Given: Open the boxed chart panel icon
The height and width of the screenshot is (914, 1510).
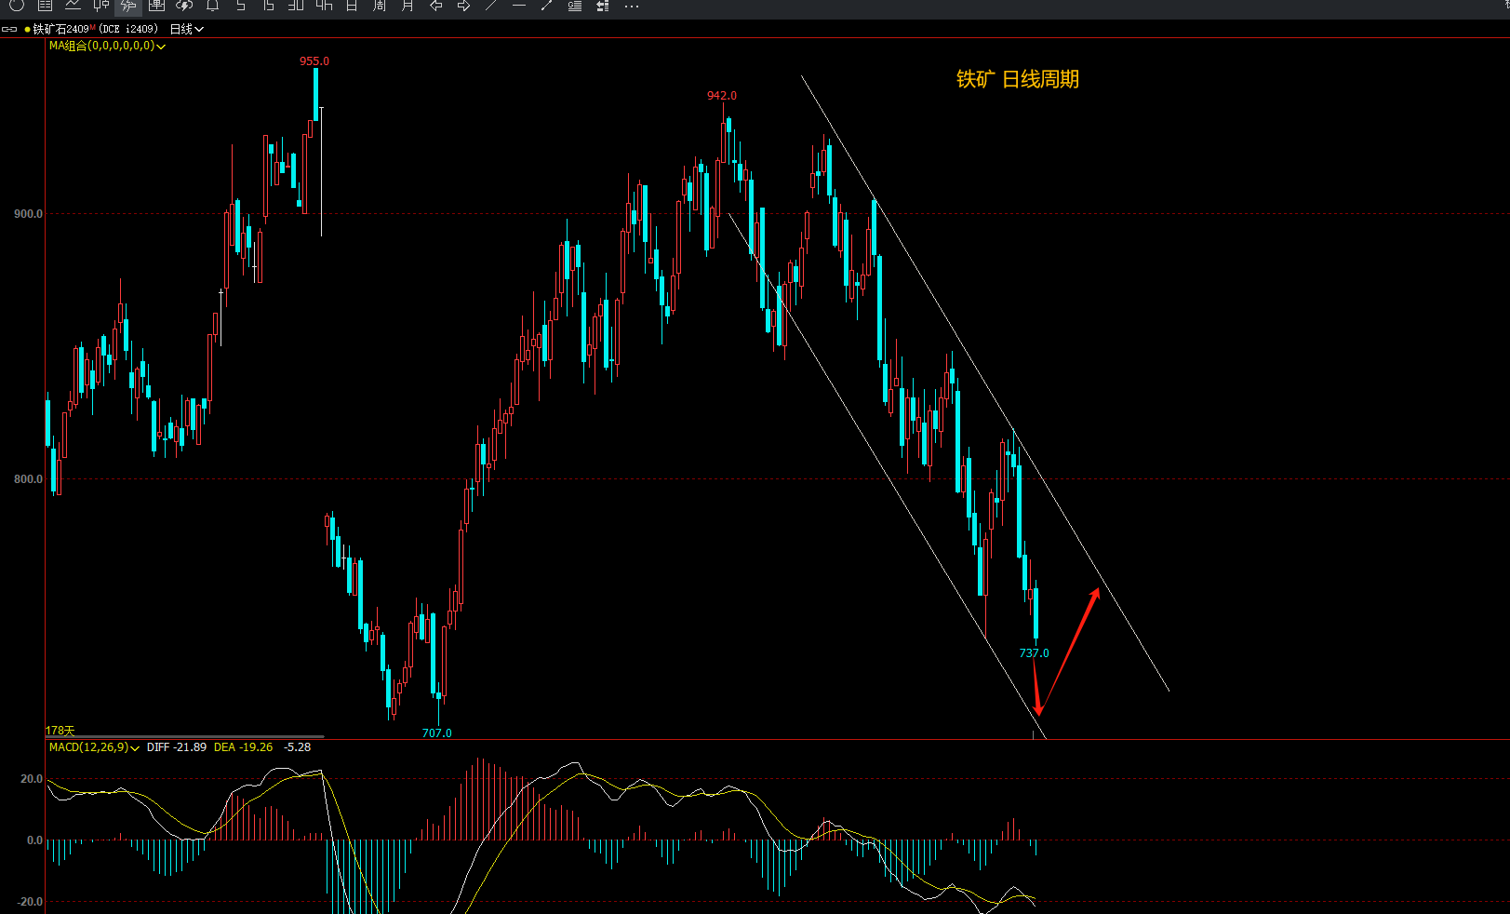Looking at the screenshot, I should [156, 6].
